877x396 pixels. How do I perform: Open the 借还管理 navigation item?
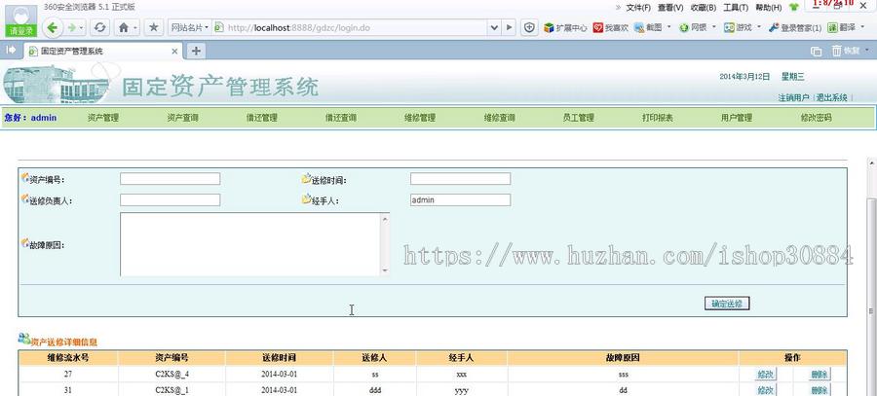click(262, 118)
